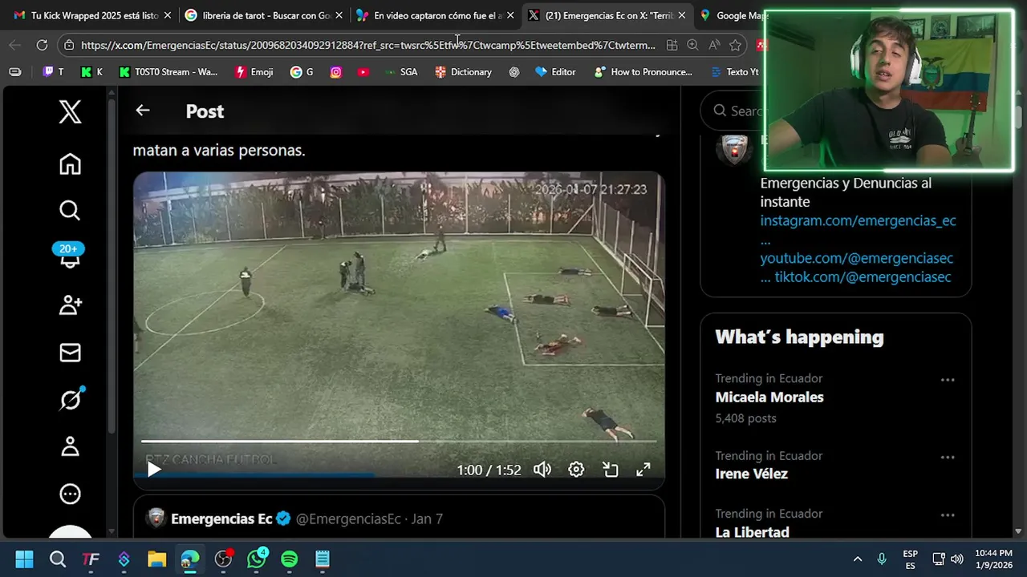Screen dimensions: 1027x577
Task: Open Spotify from taskbar
Action: [290, 559]
